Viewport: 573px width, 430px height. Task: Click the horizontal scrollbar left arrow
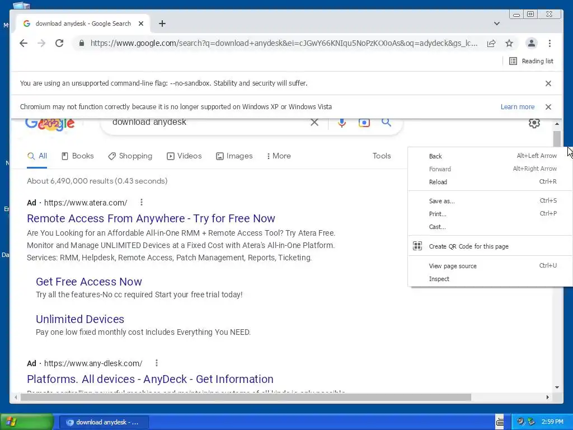(15, 397)
